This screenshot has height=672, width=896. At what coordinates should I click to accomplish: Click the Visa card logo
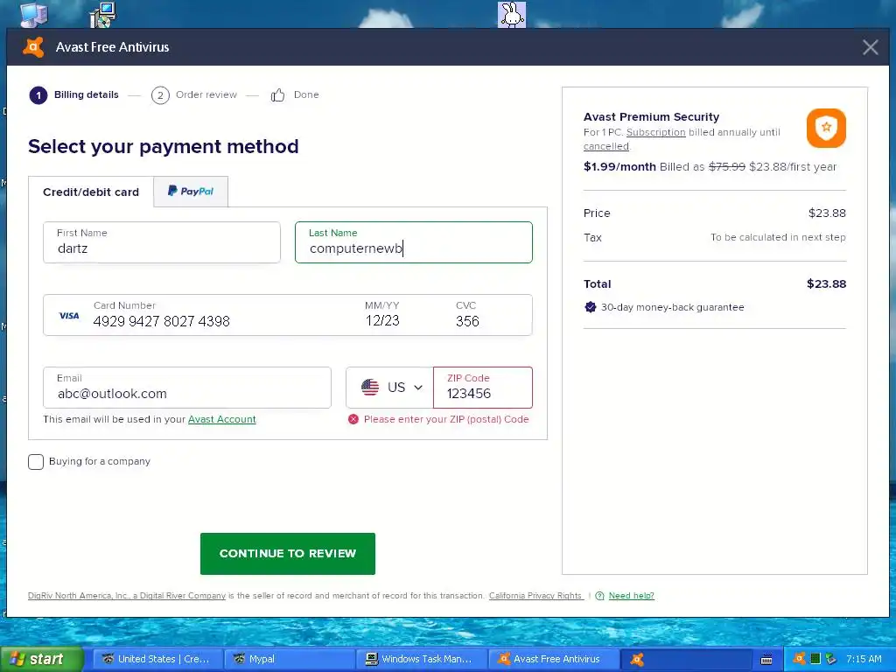(69, 315)
